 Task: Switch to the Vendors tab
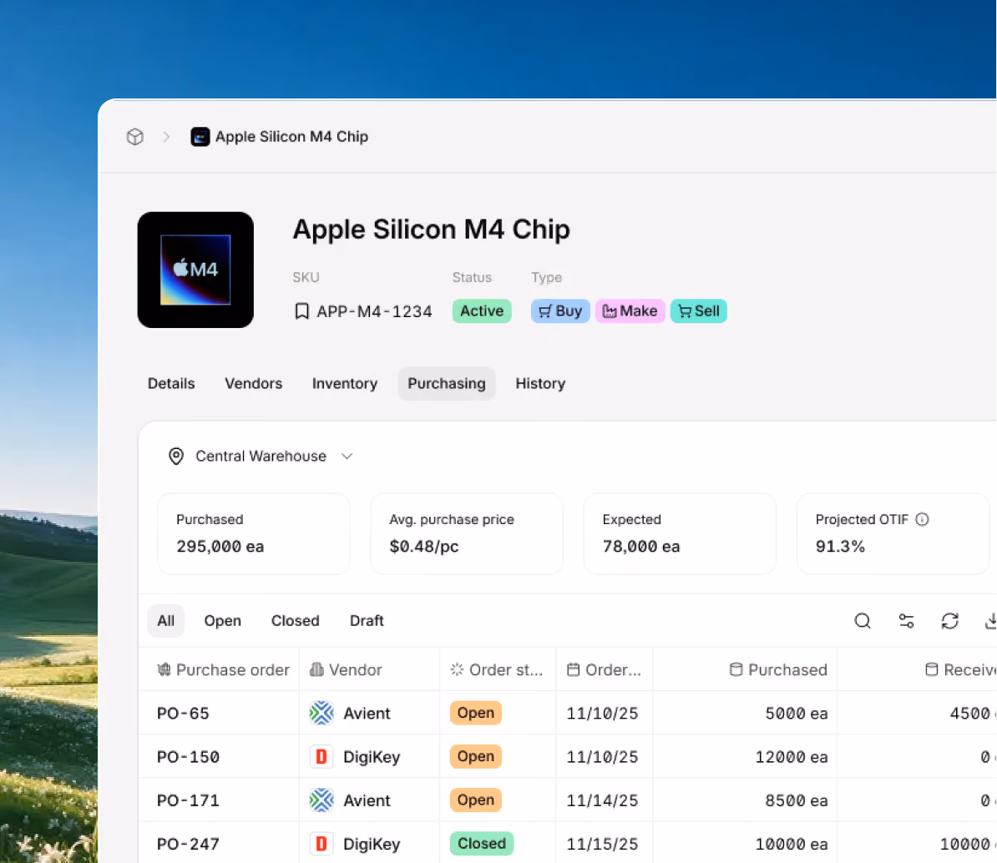click(254, 383)
